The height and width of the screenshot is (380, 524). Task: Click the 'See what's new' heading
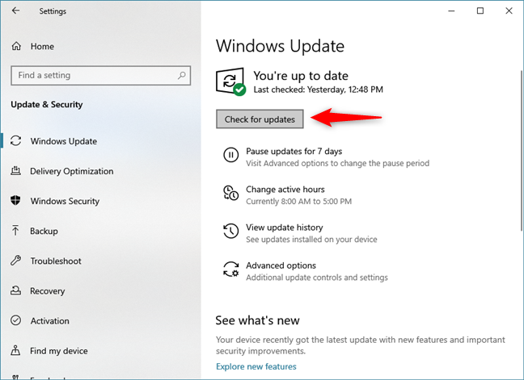257,320
